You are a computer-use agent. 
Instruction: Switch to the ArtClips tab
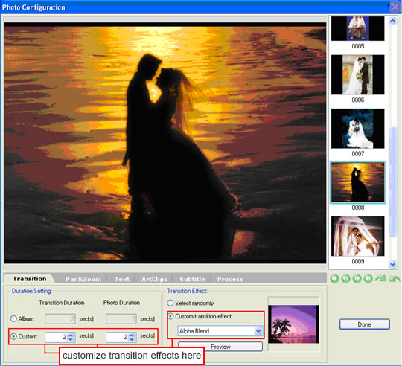(154, 279)
